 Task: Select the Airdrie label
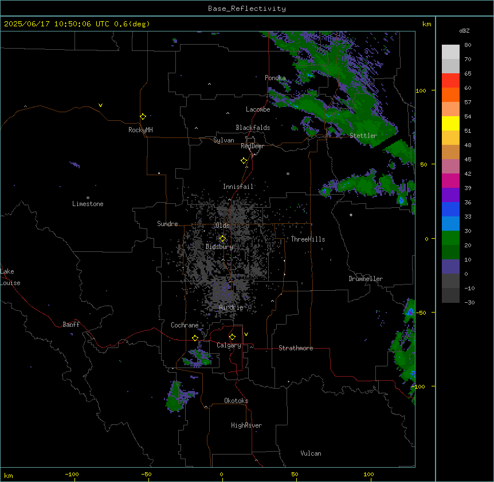click(232, 308)
